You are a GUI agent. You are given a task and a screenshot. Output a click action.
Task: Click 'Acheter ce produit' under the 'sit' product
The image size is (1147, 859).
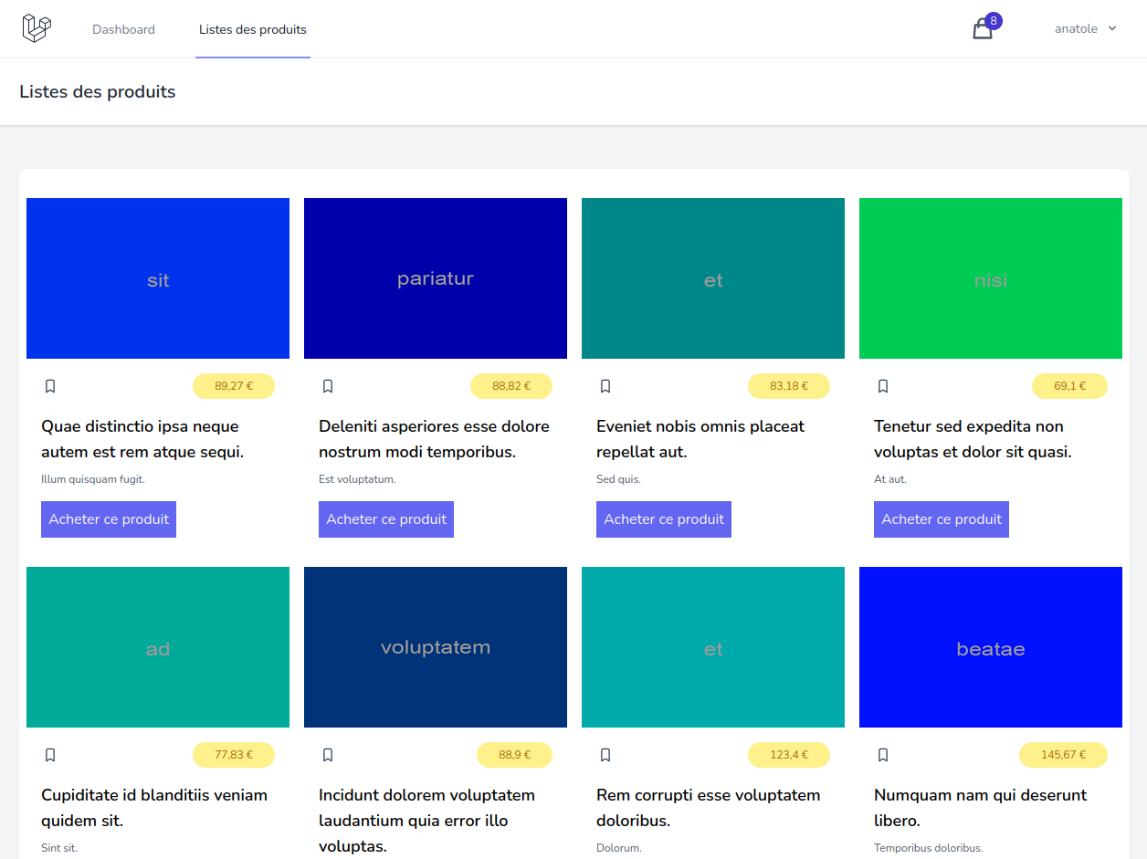pyautogui.click(x=108, y=519)
